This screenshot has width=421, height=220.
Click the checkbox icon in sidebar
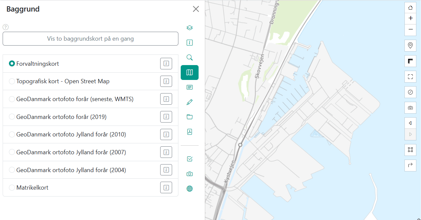190,159
